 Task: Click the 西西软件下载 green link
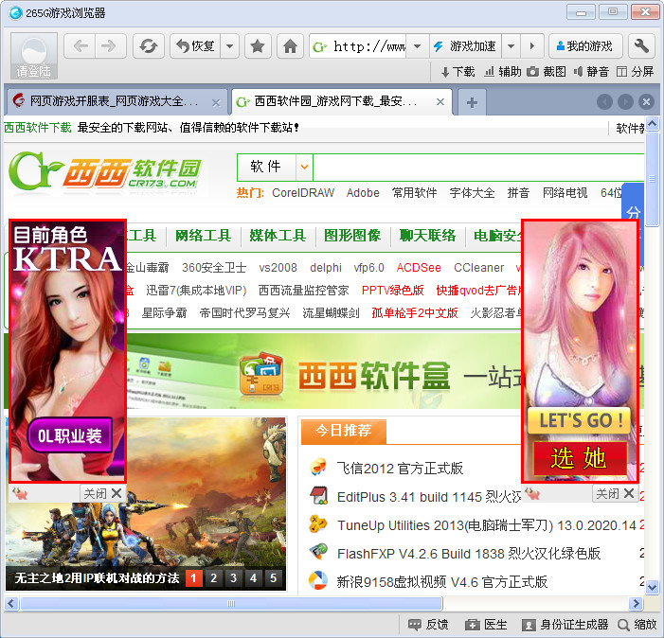point(38,128)
